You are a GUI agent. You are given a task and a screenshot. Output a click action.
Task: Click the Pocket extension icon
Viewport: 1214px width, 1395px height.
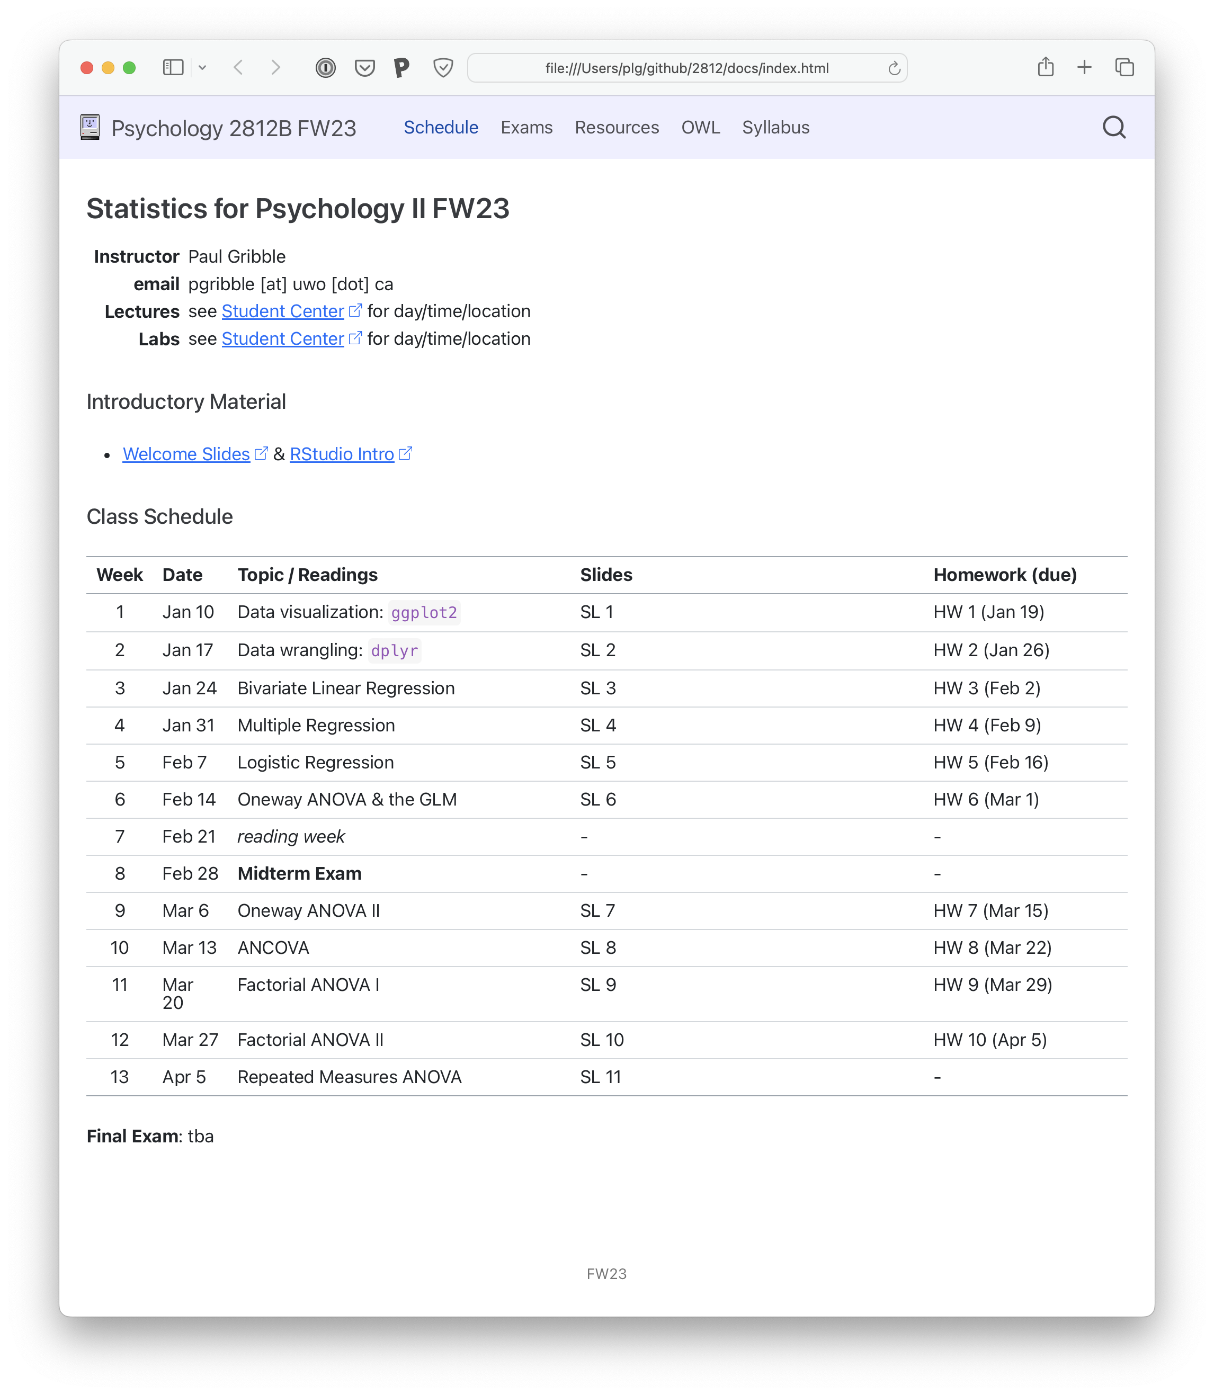pos(364,68)
